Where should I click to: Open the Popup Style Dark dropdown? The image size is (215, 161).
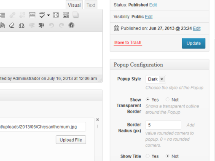pos(156,79)
